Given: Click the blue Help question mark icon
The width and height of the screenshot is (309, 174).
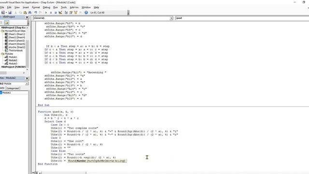Looking at the screenshot, I should [x=86, y=13].
